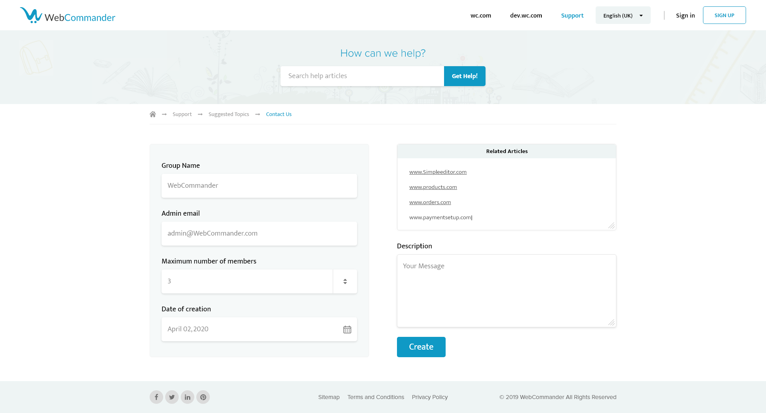
Task: Click the Create button
Action: [421, 347]
